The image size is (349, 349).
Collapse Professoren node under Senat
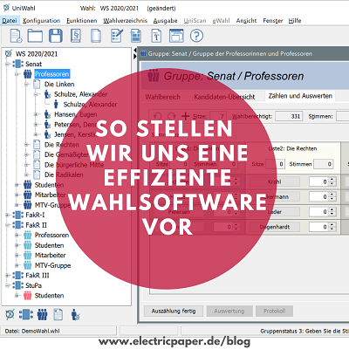[x=17, y=74]
